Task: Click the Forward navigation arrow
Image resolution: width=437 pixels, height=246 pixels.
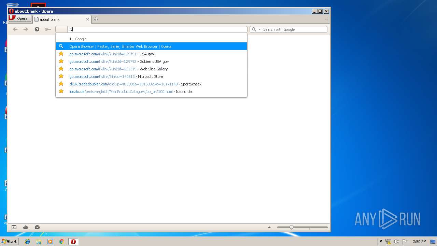Action: [x=26, y=29]
